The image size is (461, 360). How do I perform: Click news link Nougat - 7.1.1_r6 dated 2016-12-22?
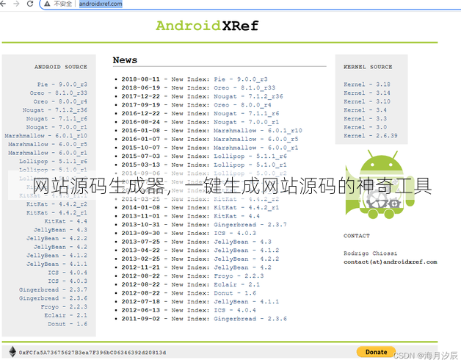pos(246,113)
